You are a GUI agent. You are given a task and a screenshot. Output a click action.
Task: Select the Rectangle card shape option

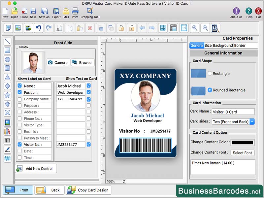pyautogui.click(x=210, y=74)
